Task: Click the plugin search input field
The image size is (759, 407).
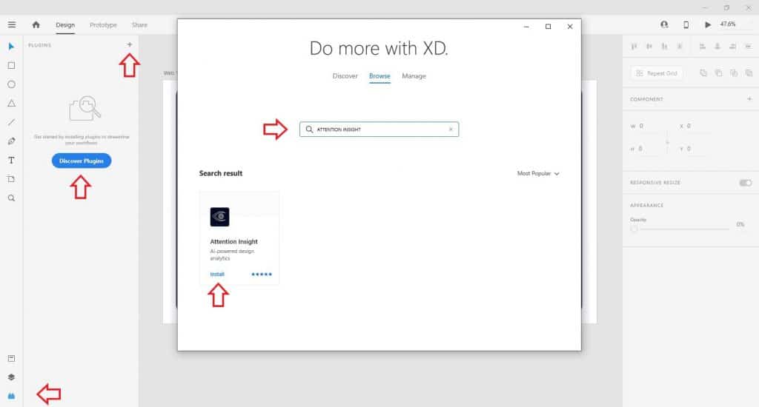Action: click(x=379, y=129)
